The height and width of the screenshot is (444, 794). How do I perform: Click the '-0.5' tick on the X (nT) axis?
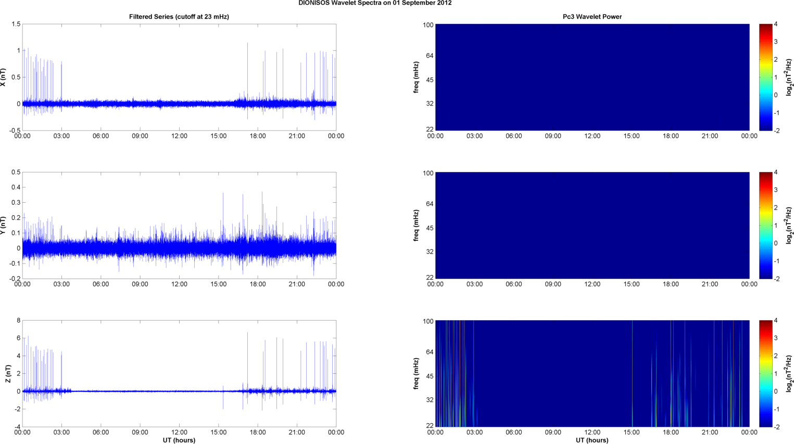(15, 131)
